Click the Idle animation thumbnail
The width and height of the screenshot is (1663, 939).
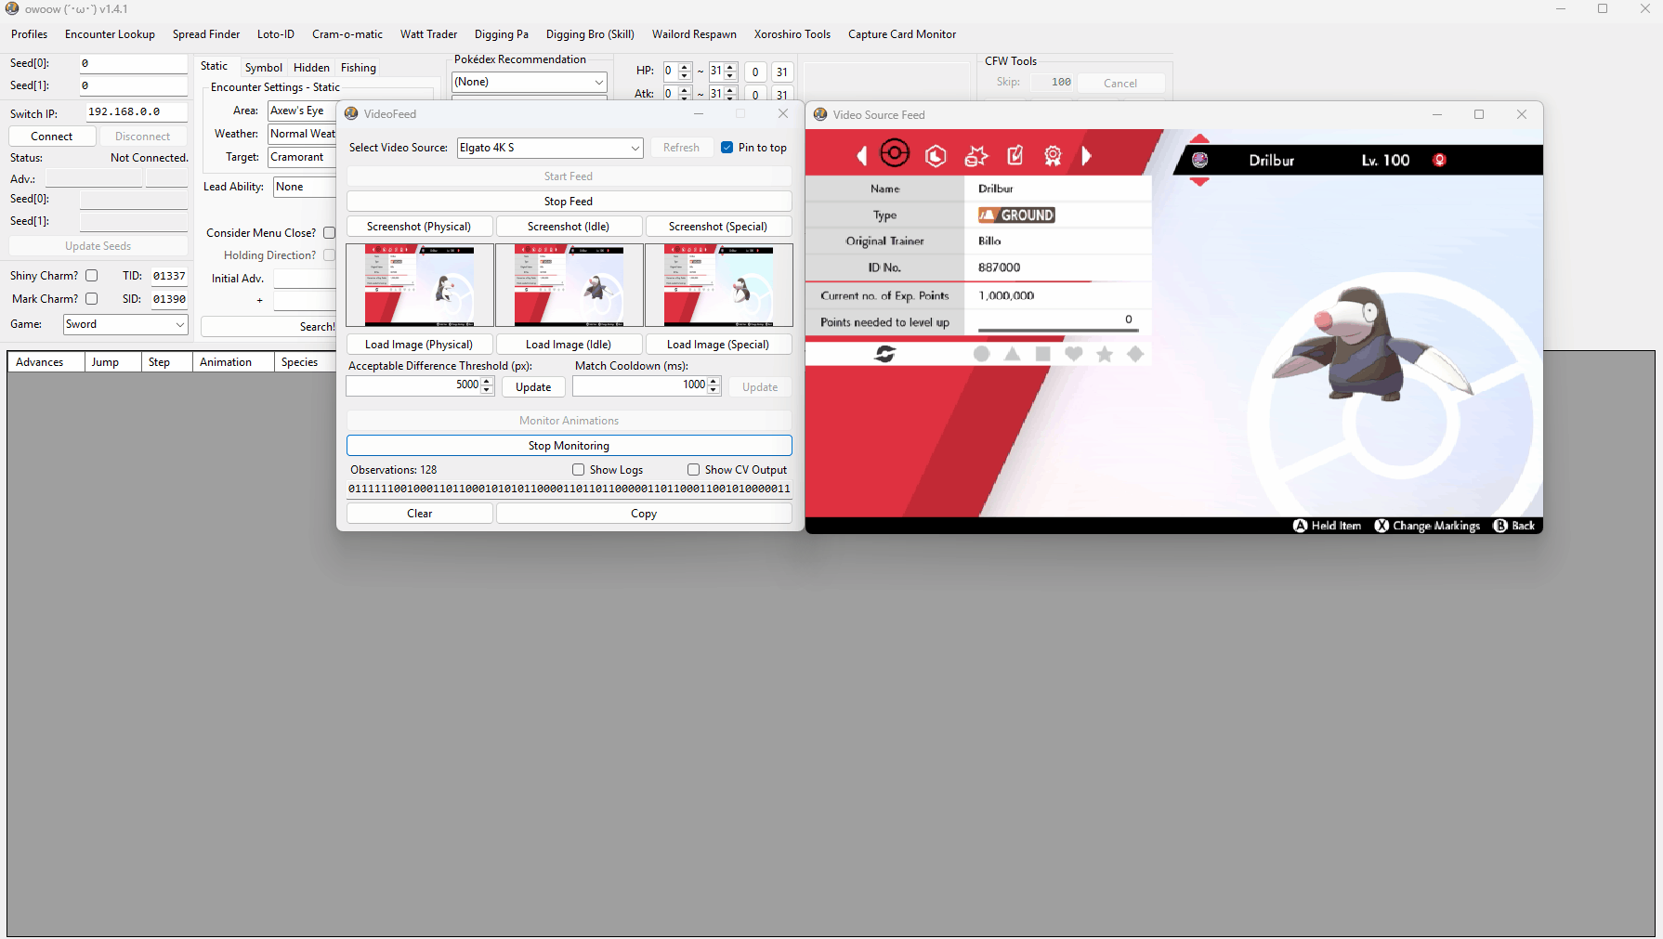click(569, 285)
